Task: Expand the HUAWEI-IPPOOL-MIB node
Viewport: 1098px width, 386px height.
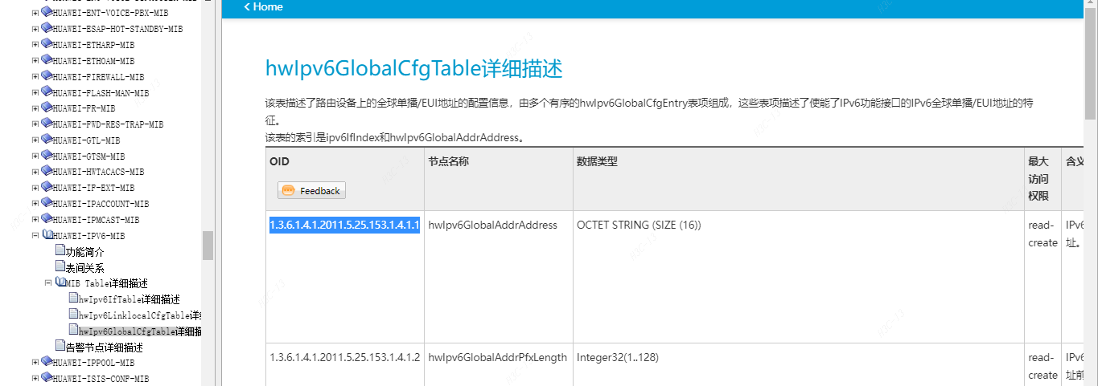Action: 35,363
